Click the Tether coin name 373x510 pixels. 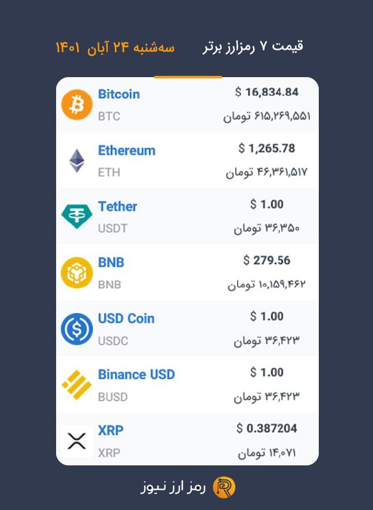pyautogui.click(x=117, y=207)
